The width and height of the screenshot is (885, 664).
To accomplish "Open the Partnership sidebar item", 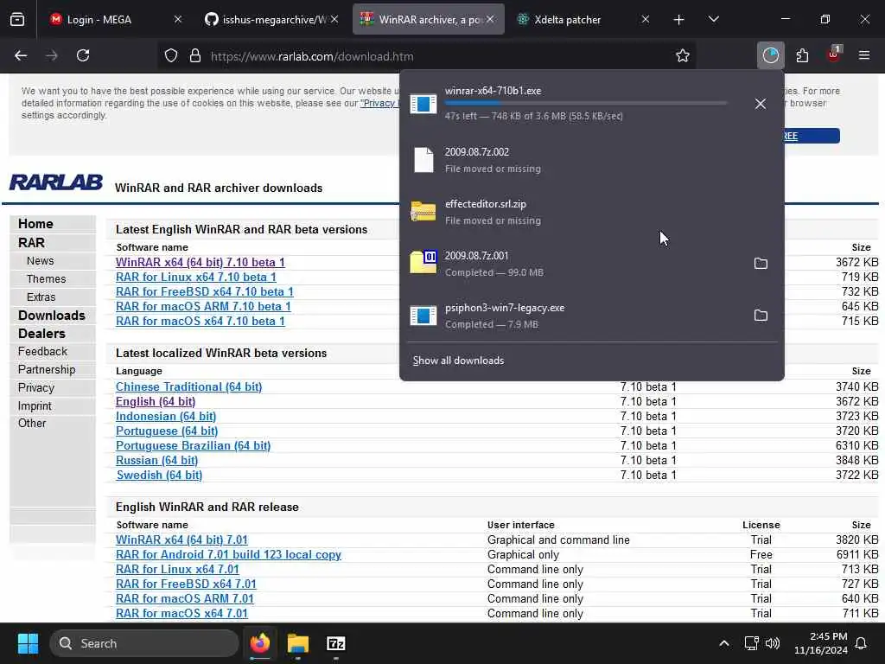I will click(x=47, y=370).
